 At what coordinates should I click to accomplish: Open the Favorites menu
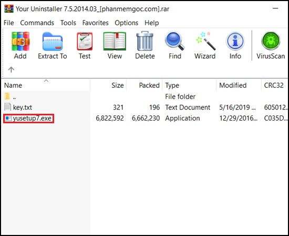coord(95,23)
